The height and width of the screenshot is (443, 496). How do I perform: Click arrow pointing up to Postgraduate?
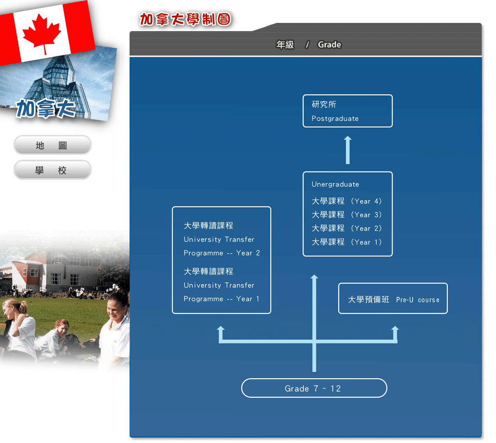coord(348,150)
